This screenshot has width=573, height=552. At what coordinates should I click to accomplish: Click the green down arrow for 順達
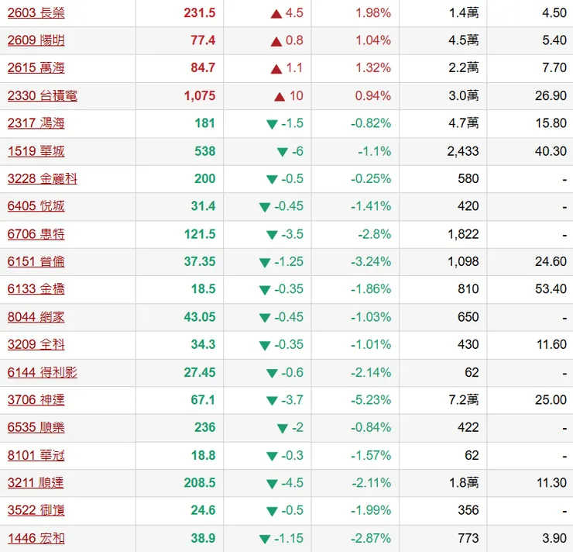[x=271, y=484]
